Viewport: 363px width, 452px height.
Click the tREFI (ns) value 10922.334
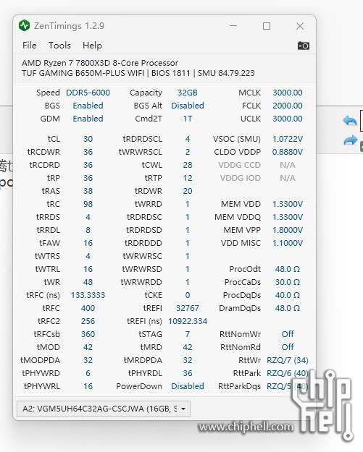point(188,321)
